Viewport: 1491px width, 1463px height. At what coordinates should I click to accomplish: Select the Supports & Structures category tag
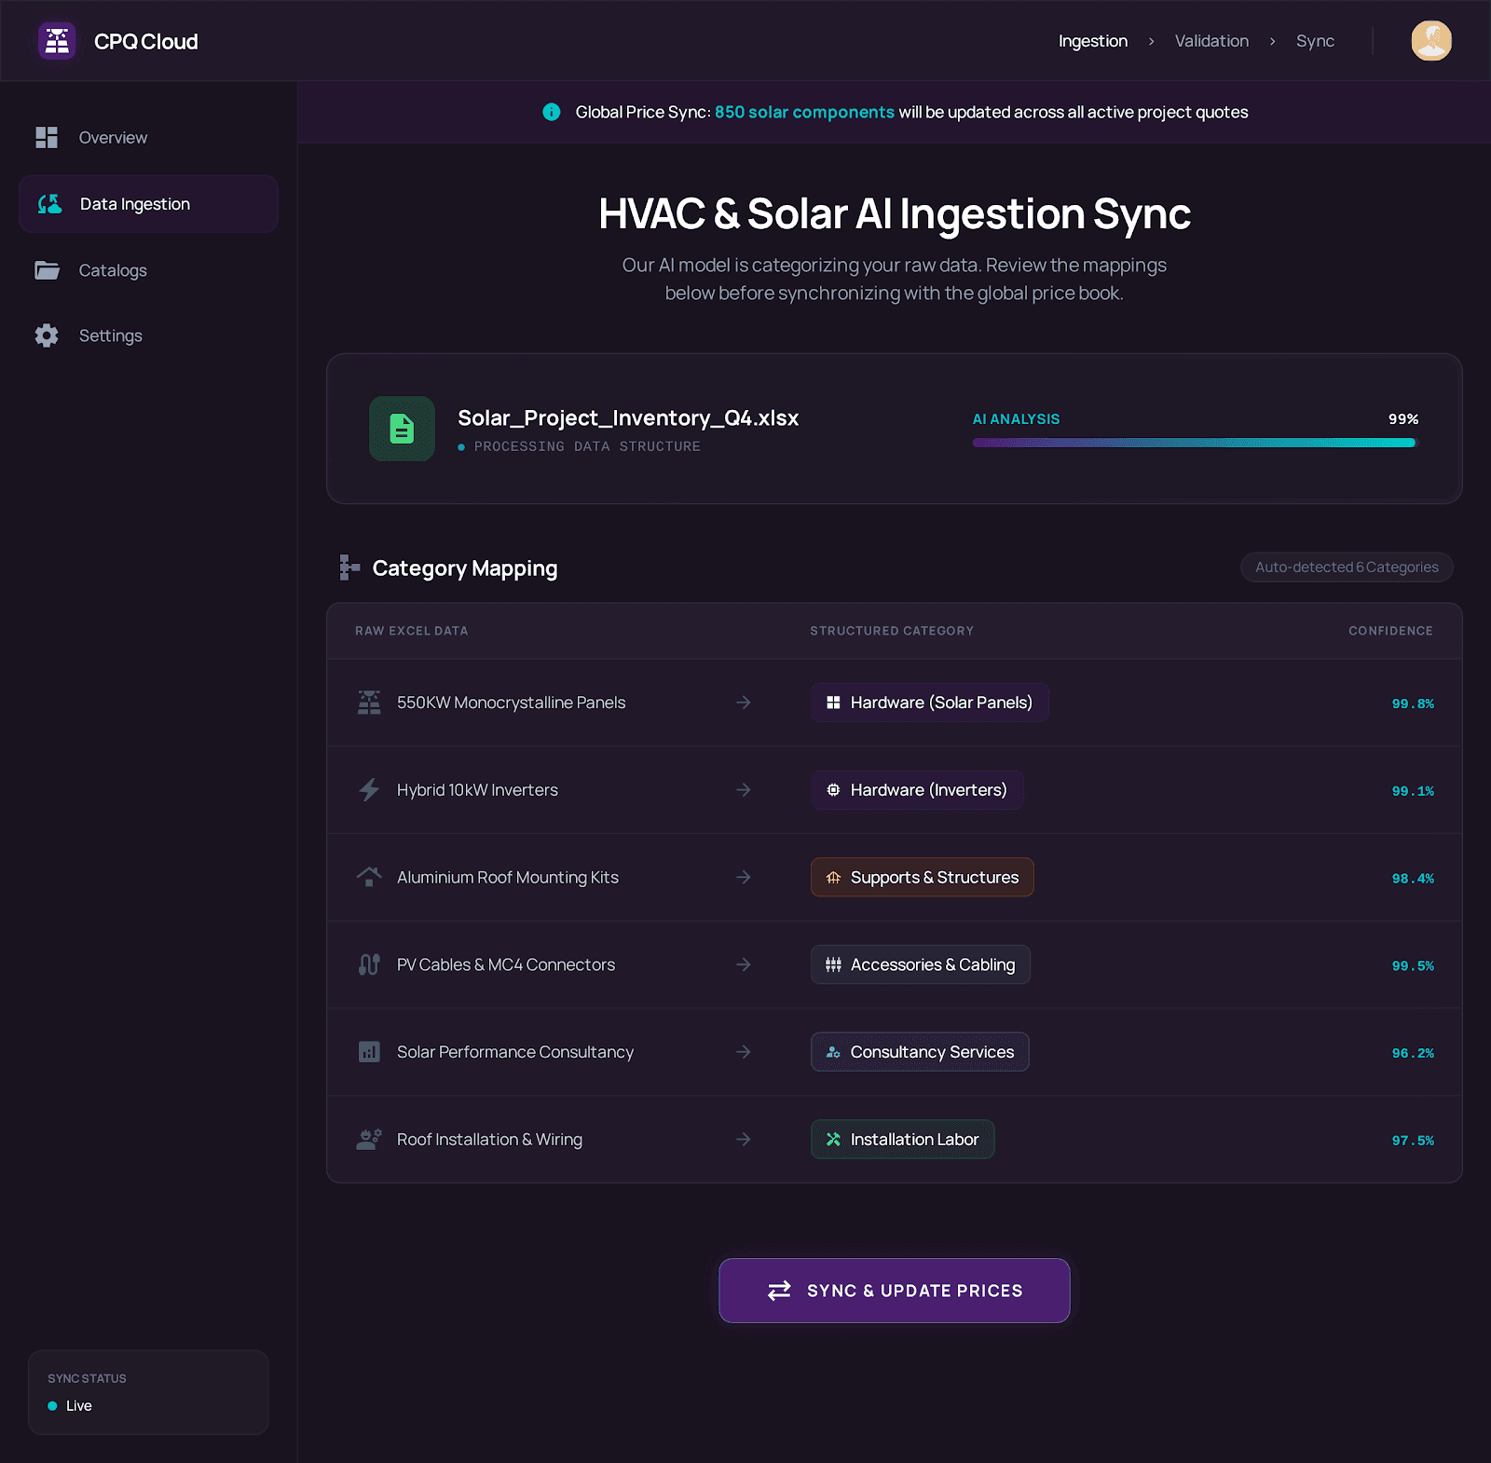pyautogui.click(x=922, y=878)
